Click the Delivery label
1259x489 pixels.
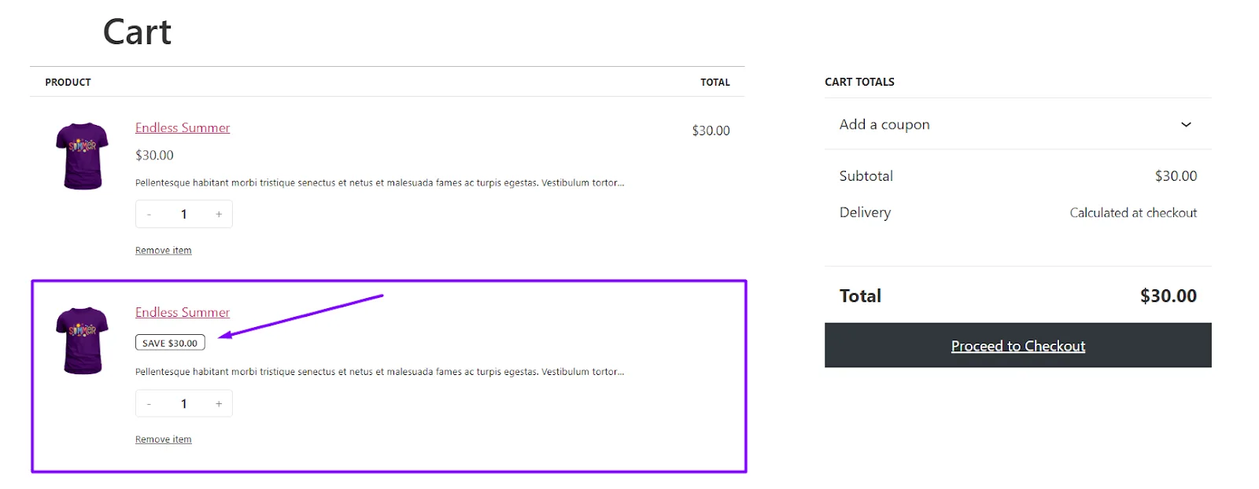pos(865,212)
